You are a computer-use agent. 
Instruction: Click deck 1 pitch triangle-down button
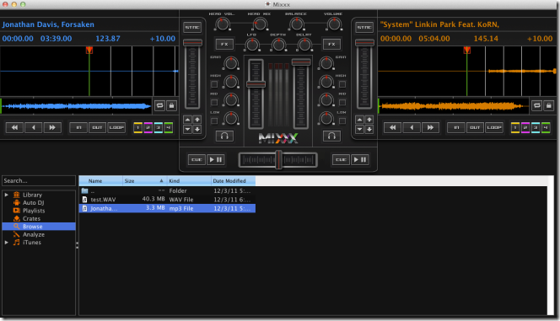(x=187, y=129)
